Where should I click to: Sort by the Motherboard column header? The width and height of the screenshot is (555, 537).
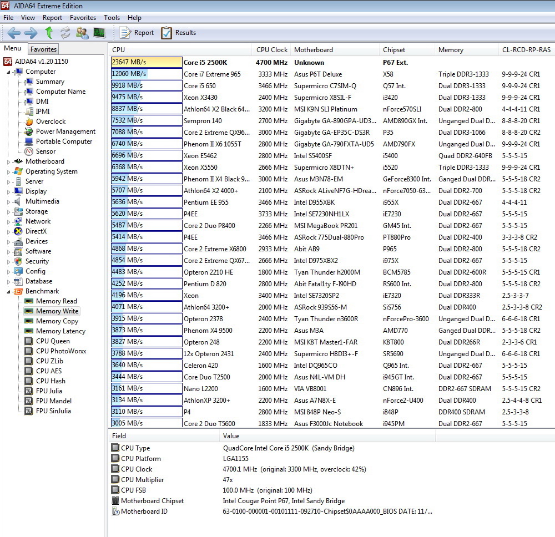335,50
